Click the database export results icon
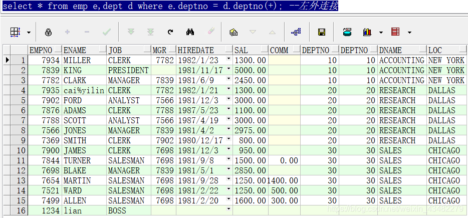Screen dimensions: 468x218 point(347,32)
